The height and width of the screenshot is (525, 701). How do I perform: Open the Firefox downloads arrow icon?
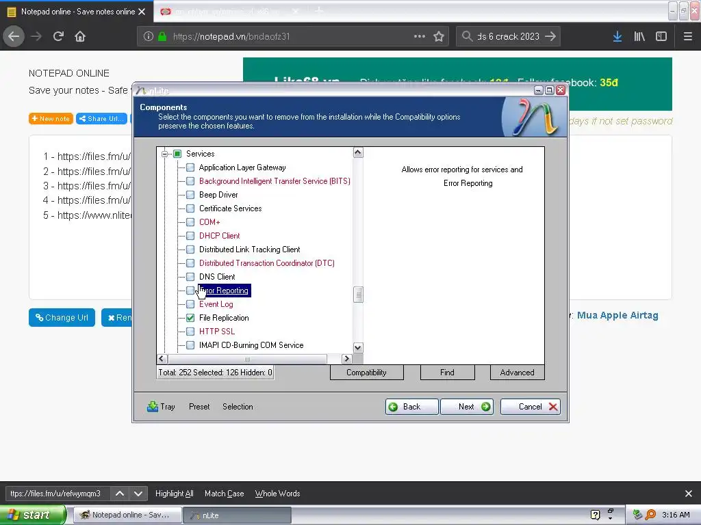tap(617, 36)
